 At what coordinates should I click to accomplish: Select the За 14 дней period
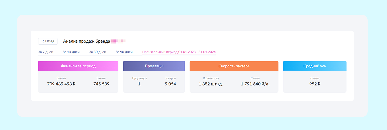[71, 52]
